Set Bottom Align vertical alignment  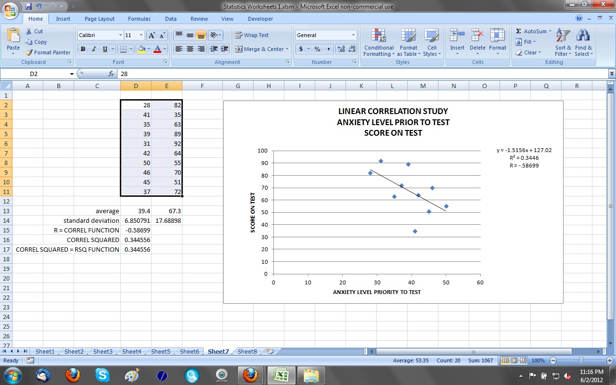click(x=201, y=35)
